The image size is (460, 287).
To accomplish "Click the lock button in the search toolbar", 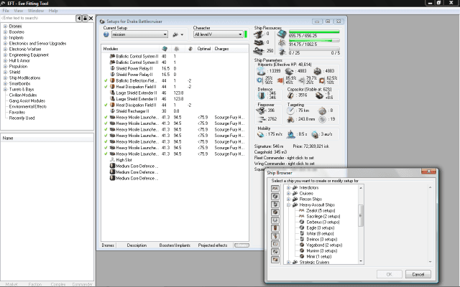I will pos(85,18).
